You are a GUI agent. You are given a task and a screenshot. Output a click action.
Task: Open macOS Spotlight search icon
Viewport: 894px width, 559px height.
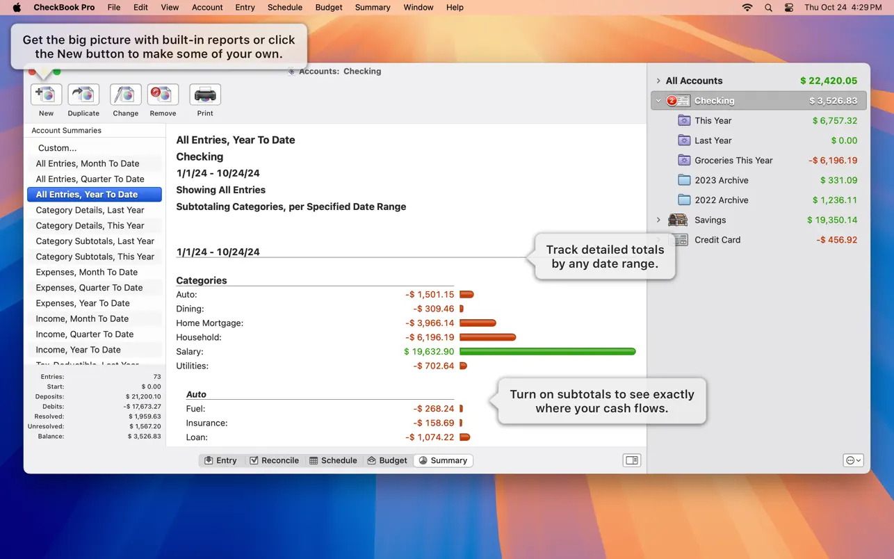[768, 8]
